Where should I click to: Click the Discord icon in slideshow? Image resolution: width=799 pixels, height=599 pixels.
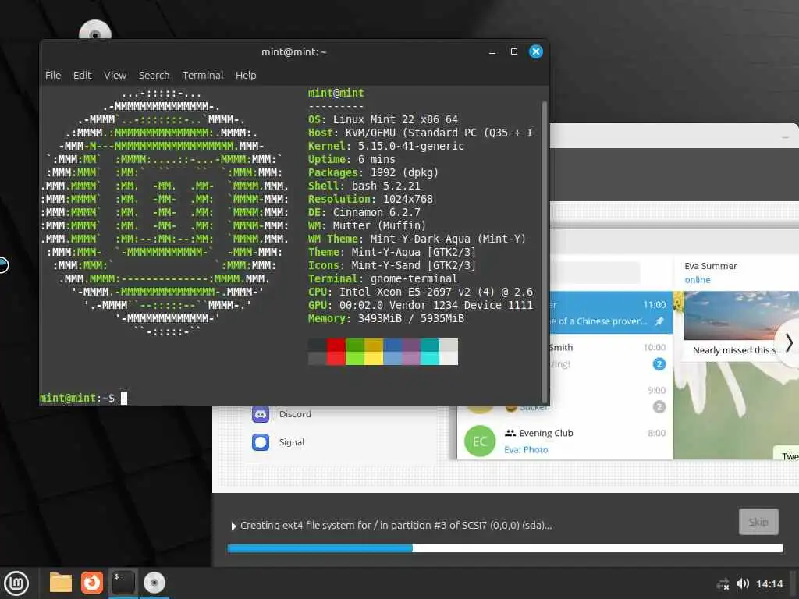point(261,414)
